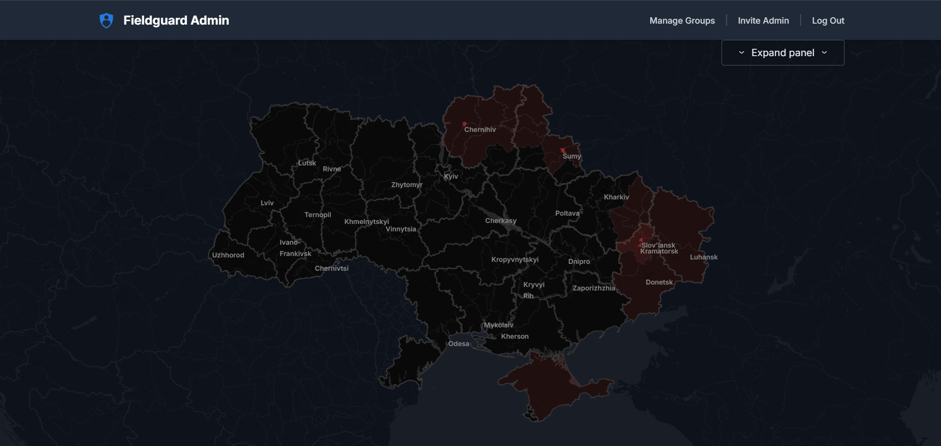Click the incident marker by Kramatorsk

click(640, 246)
